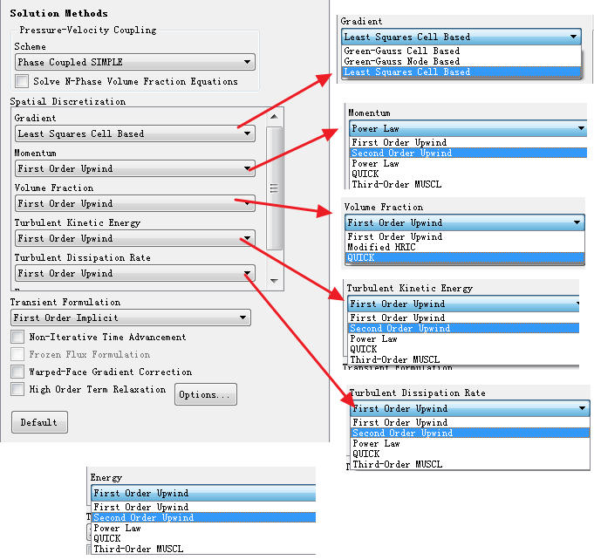Viewport: 594px width, 560px height.
Task: Check High Order Term Relaxation
Action: [17, 390]
